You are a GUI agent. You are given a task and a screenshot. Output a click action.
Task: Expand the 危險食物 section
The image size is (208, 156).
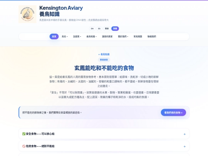(104, 146)
